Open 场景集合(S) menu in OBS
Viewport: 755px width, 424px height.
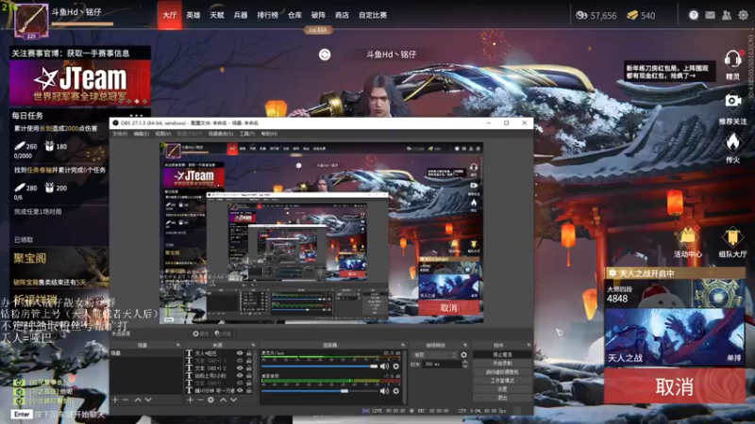(x=221, y=134)
